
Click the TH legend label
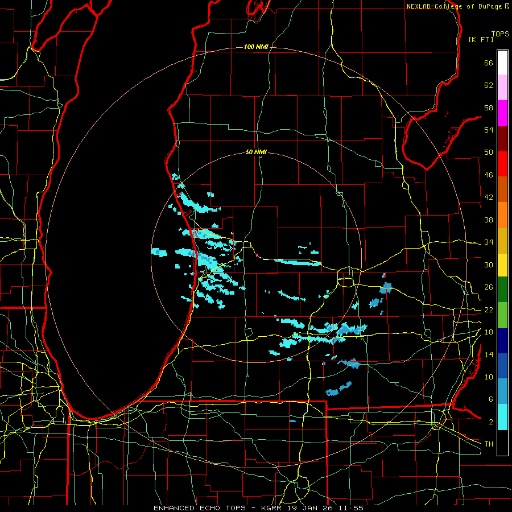click(x=489, y=444)
